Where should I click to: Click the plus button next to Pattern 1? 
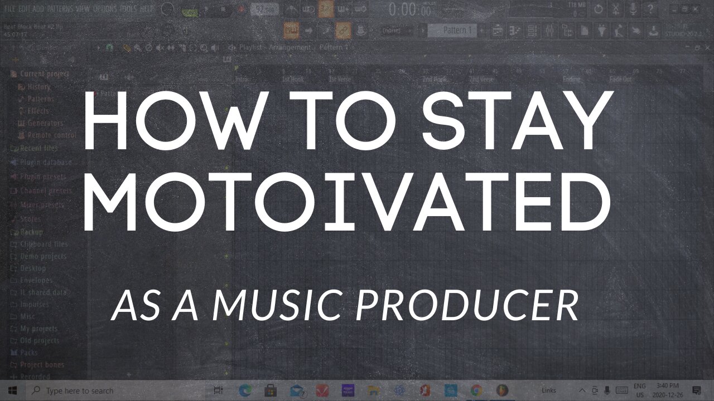(x=483, y=31)
